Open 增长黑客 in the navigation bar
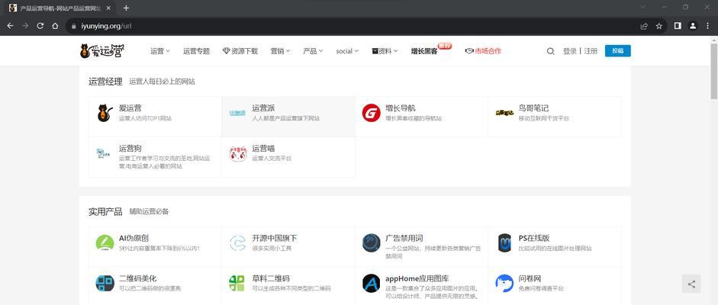The height and width of the screenshot is (305, 718). click(x=424, y=51)
